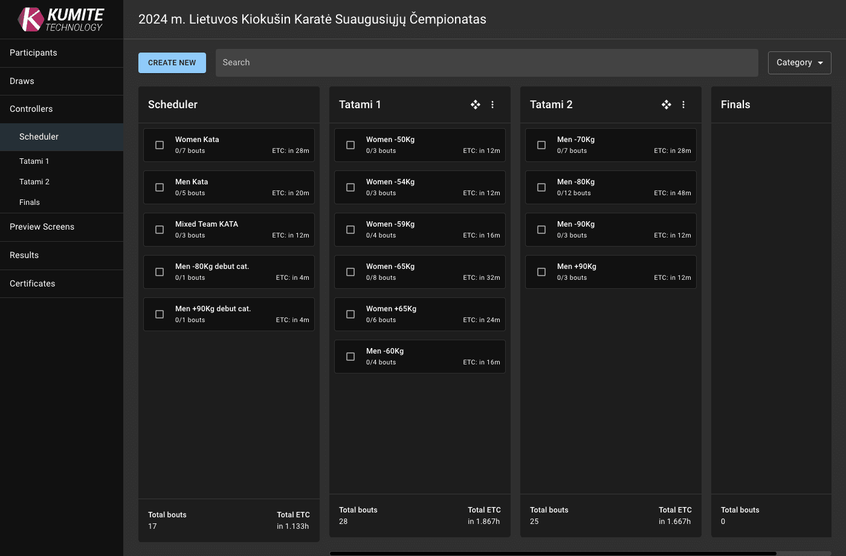This screenshot has height=556, width=846.
Task: Check the Women -50Kg checkbox on Tatami 1
Action: pos(350,145)
